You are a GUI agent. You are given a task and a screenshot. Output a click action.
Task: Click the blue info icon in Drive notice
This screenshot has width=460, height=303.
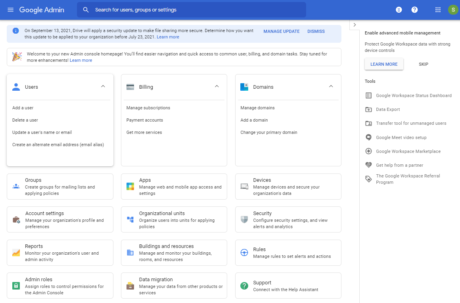[x=16, y=31]
